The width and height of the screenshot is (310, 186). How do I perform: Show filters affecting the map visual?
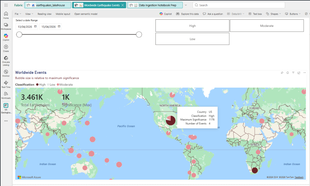(293, 73)
